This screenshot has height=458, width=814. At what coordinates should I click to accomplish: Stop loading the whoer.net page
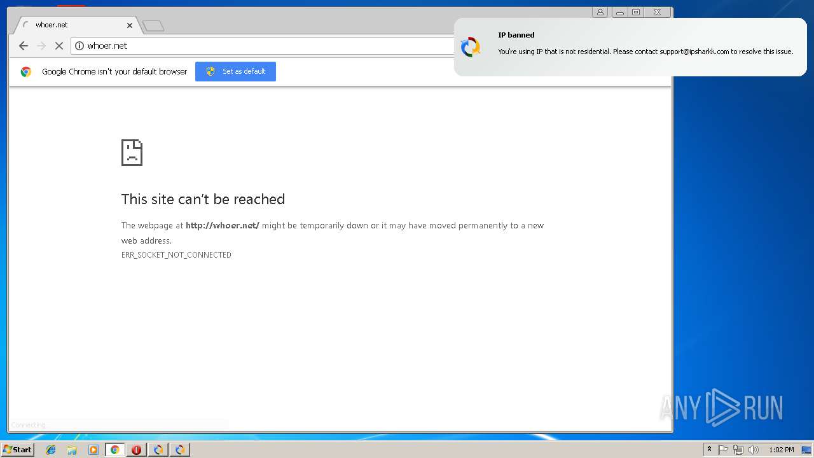coord(59,46)
